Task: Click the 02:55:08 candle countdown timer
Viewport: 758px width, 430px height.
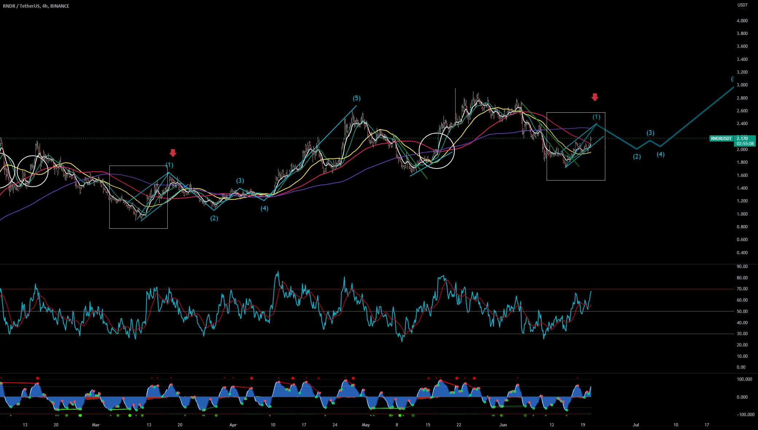Action: coord(745,144)
